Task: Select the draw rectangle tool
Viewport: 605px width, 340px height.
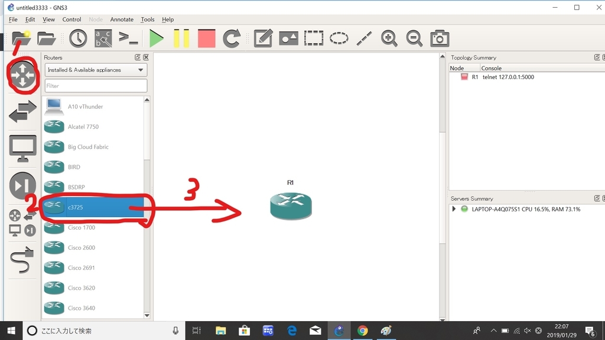Action: [313, 38]
